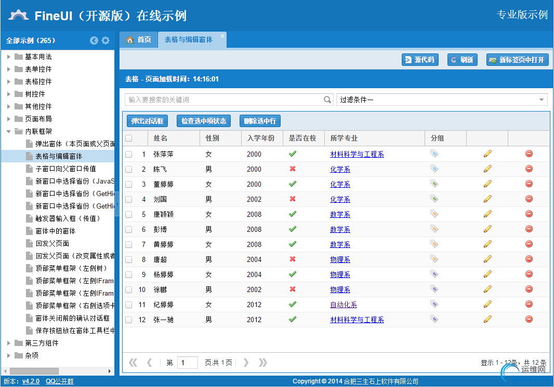Click the red delete icon for 陈飞
The image size is (554, 387).
click(529, 169)
